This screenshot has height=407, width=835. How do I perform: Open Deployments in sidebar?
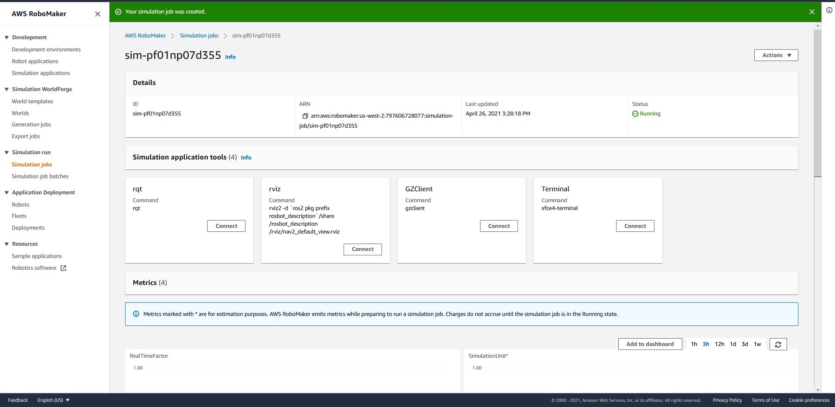(x=28, y=228)
